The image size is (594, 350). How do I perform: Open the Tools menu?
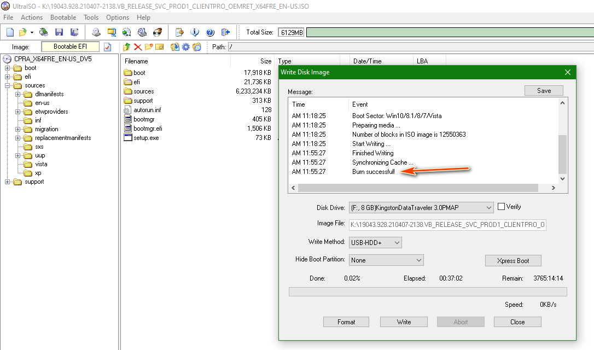(x=91, y=17)
